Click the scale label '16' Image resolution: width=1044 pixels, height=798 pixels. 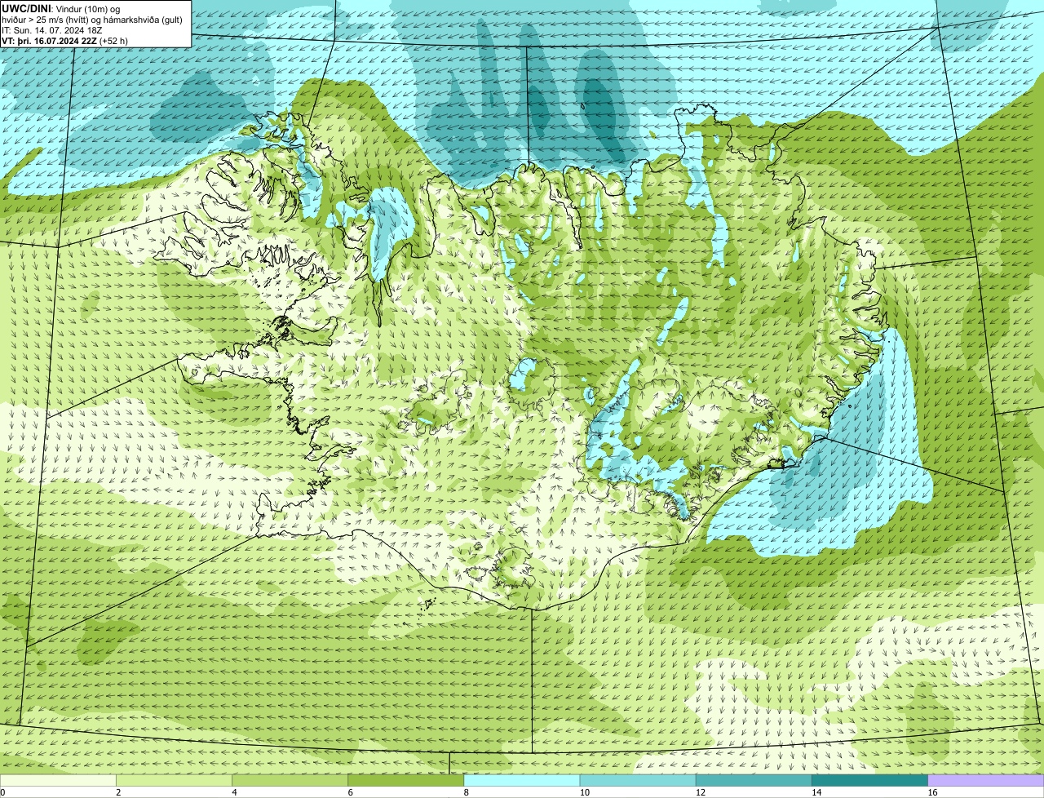click(x=931, y=792)
